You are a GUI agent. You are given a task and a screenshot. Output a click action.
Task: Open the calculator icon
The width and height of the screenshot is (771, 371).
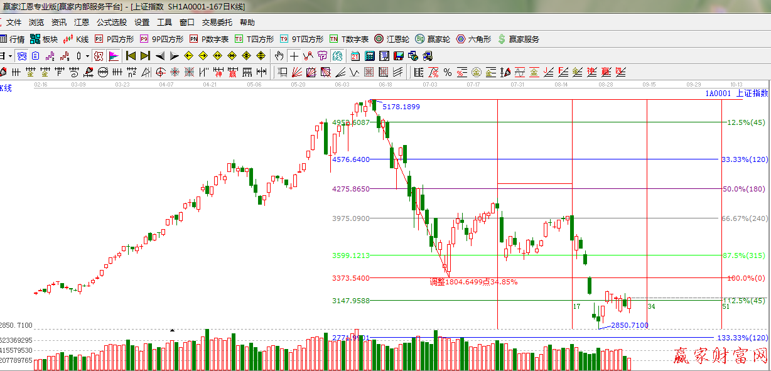point(370,56)
